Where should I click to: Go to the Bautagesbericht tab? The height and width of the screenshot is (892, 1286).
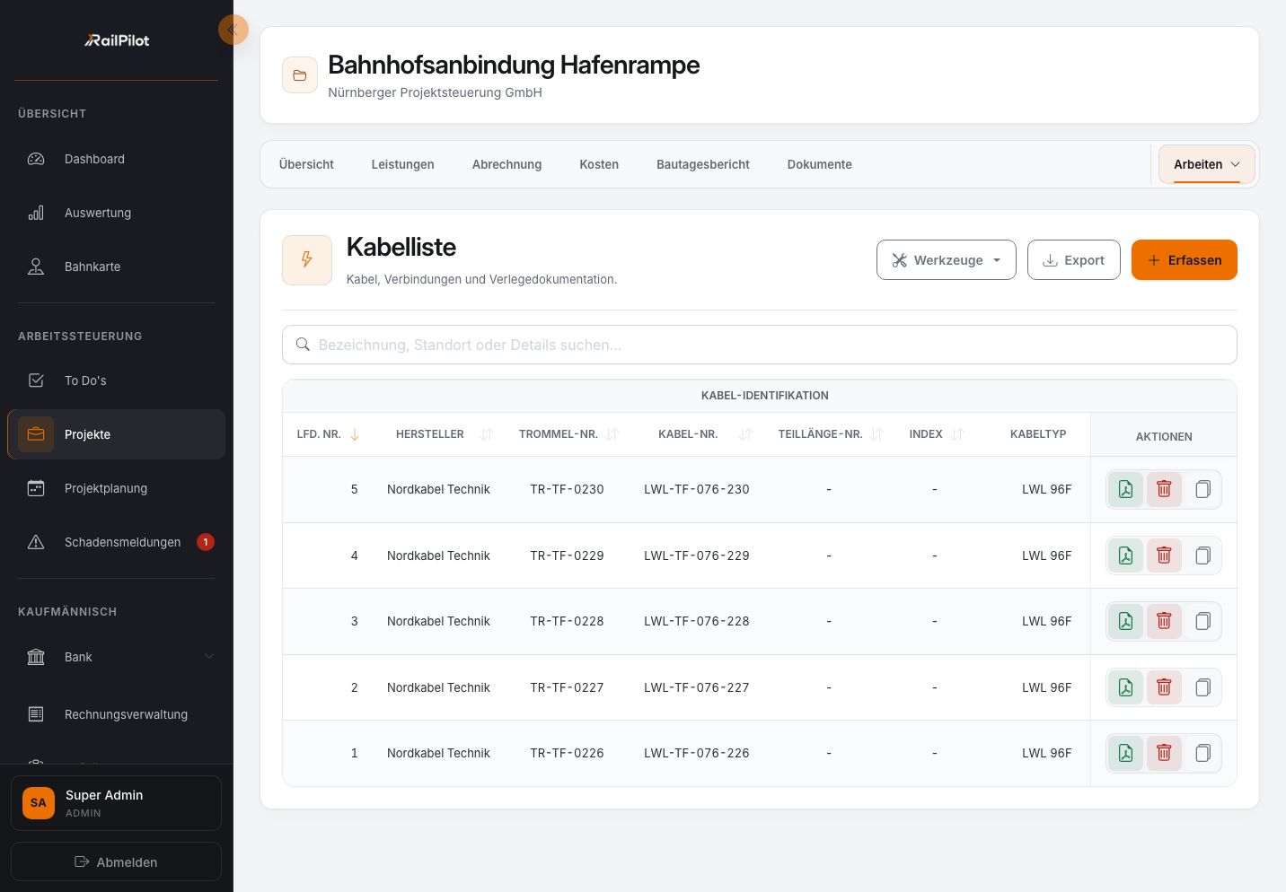coord(703,164)
